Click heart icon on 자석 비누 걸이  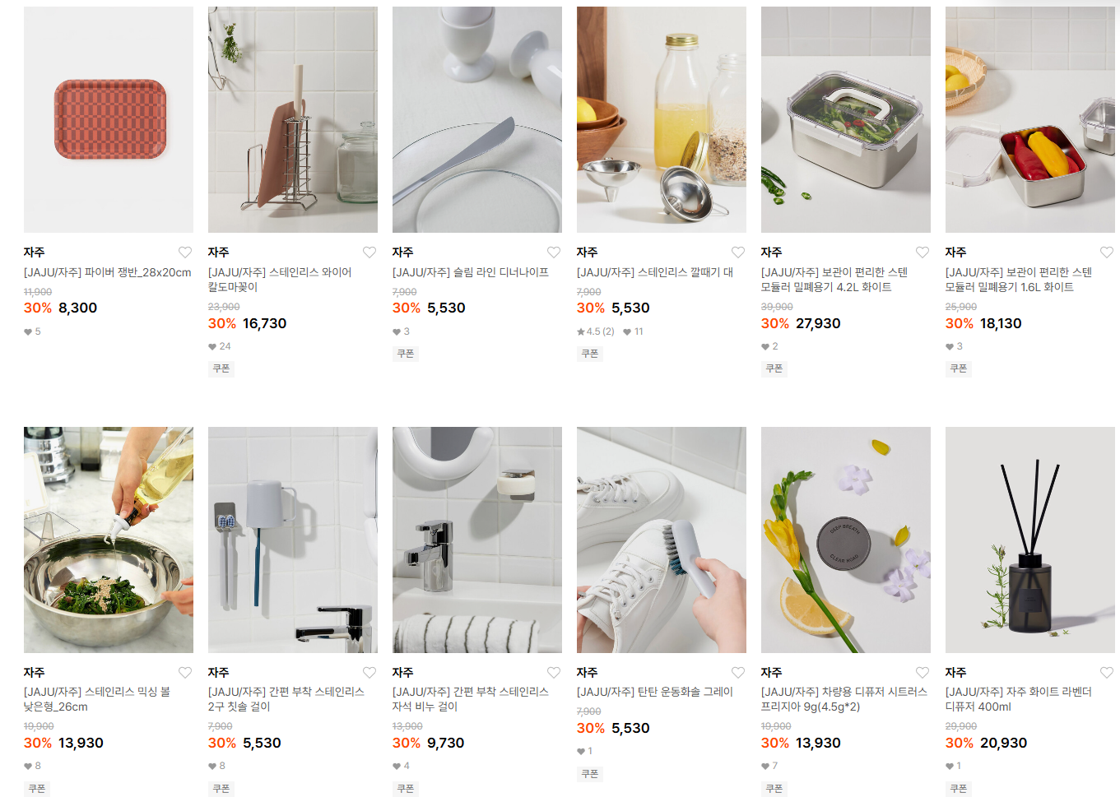[554, 673]
